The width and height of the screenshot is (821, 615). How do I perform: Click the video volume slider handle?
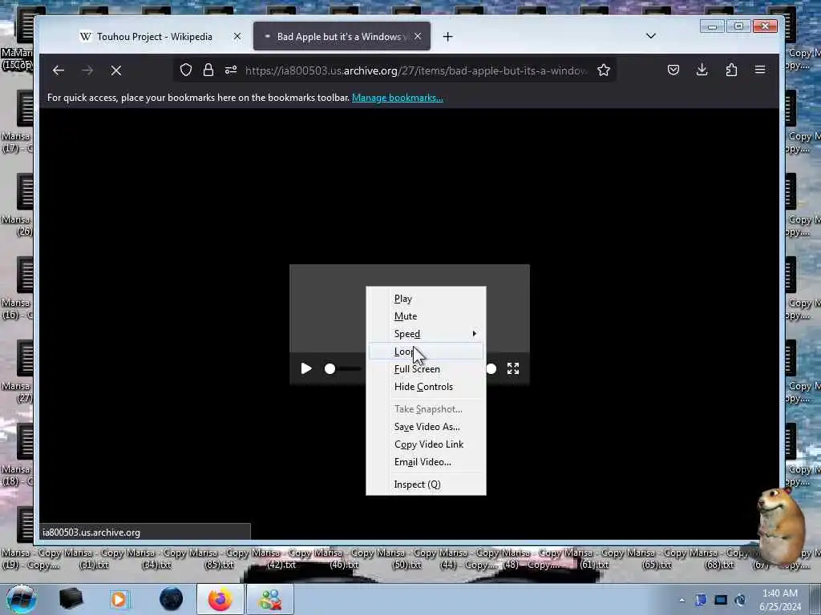(x=491, y=369)
